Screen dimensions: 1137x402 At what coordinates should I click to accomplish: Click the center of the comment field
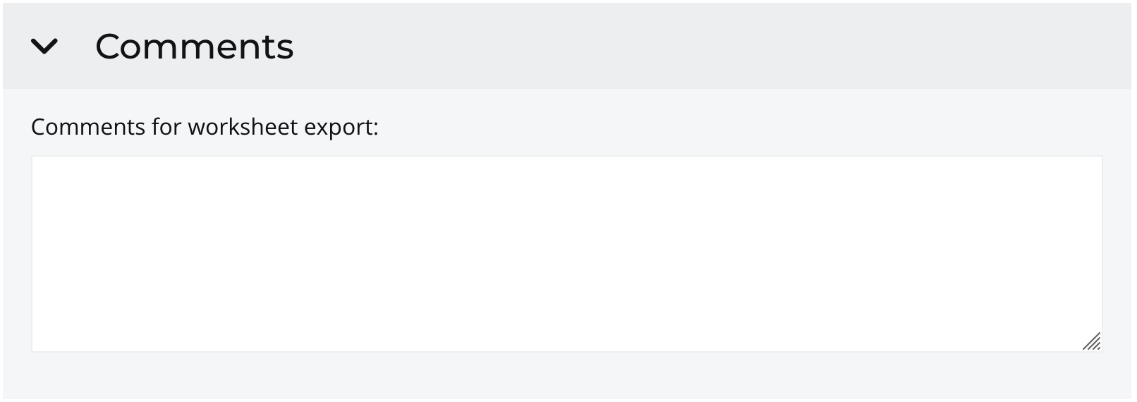pyautogui.click(x=566, y=253)
